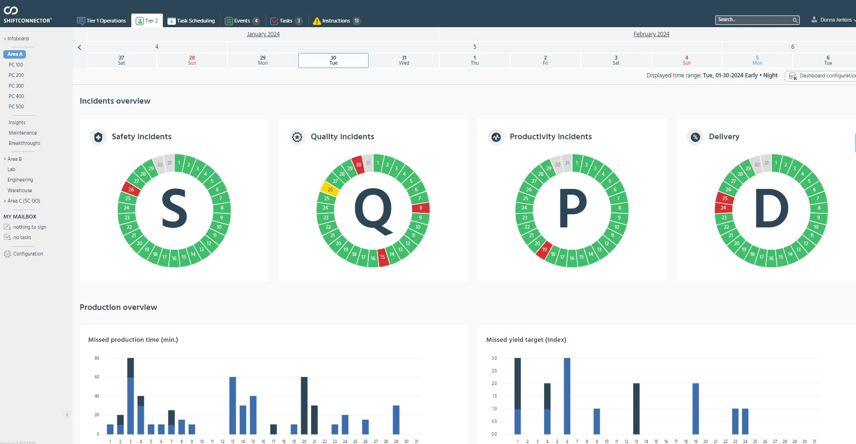Select Sat 27 in the calendar strip
Screen dimensions: 856x444
point(121,60)
